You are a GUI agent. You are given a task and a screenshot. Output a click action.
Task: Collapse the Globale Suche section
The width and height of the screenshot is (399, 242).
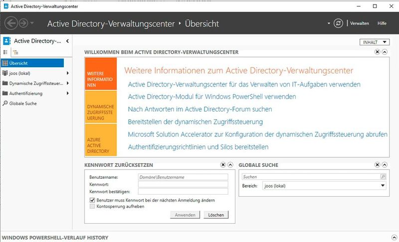point(385,165)
